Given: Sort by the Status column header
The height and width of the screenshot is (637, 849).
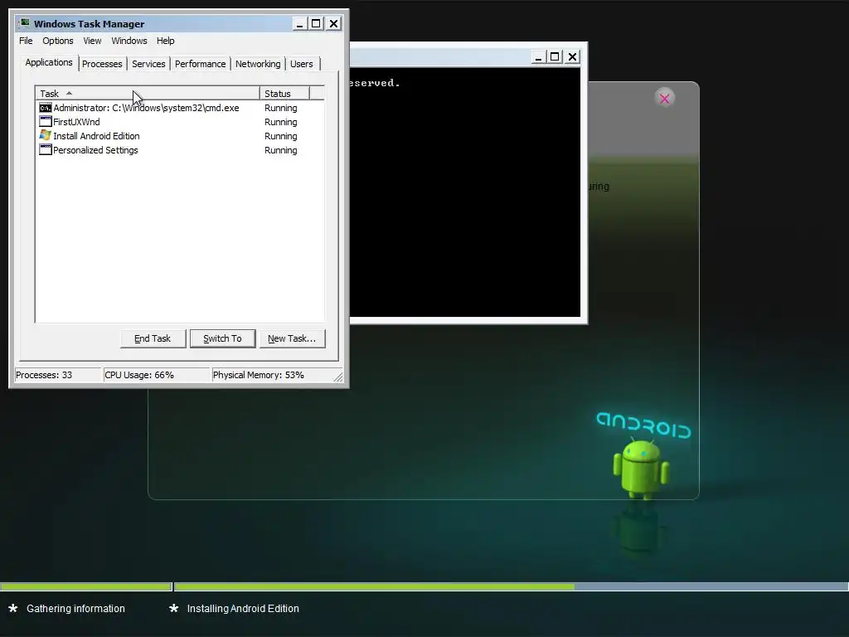Looking at the screenshot, I should pos(284,93).
